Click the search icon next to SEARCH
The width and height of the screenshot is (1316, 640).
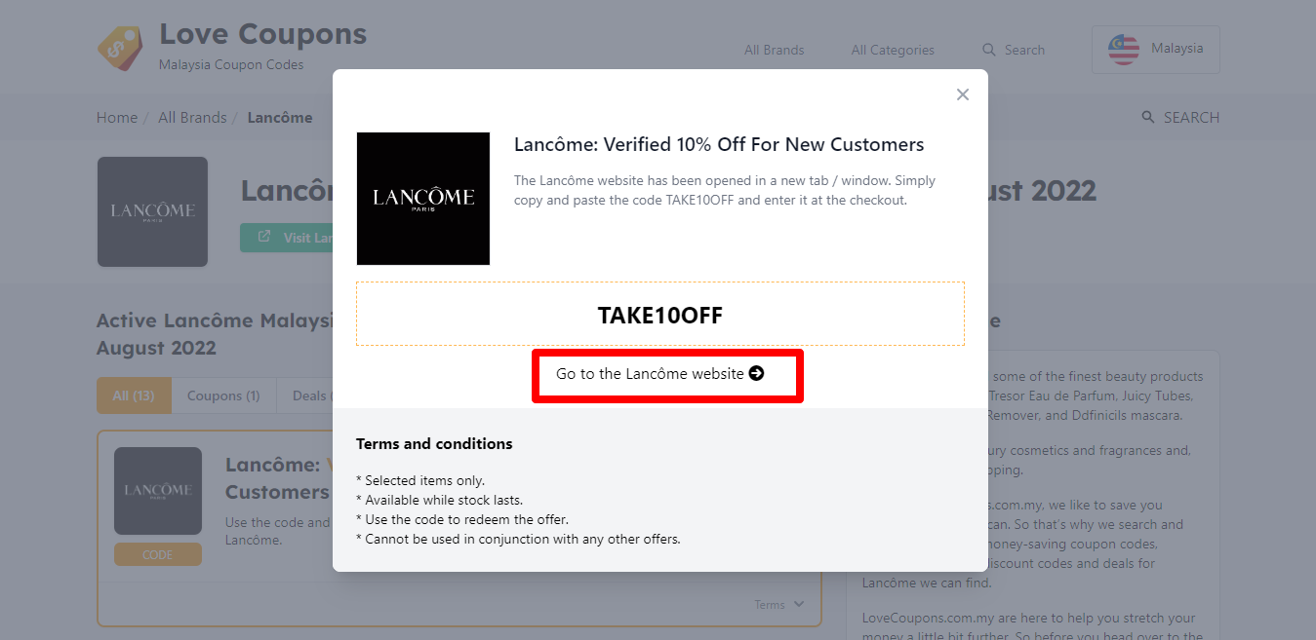pyautogui.click(x=1148, y=117)
